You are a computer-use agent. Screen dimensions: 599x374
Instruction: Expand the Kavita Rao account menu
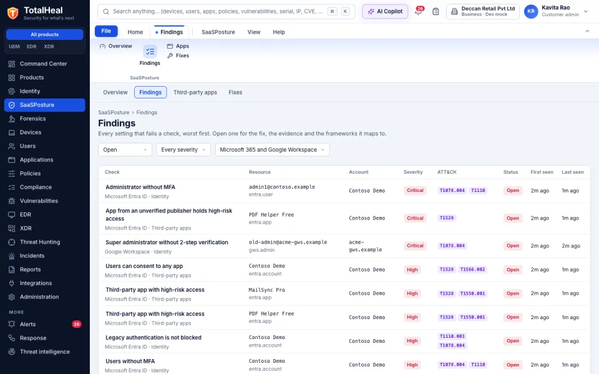point(557,11)
